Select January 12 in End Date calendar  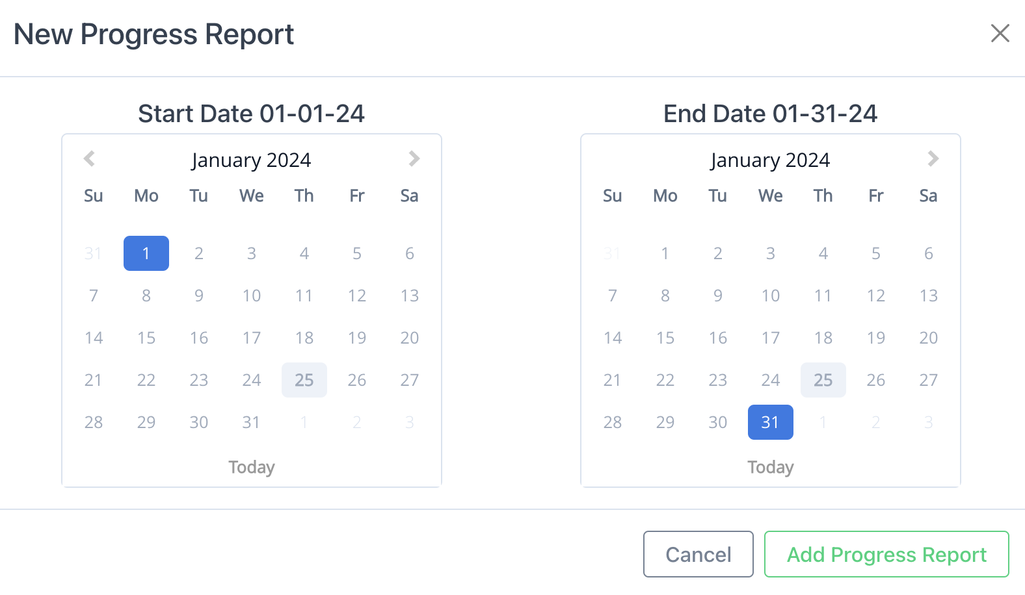tap(876, 296)
